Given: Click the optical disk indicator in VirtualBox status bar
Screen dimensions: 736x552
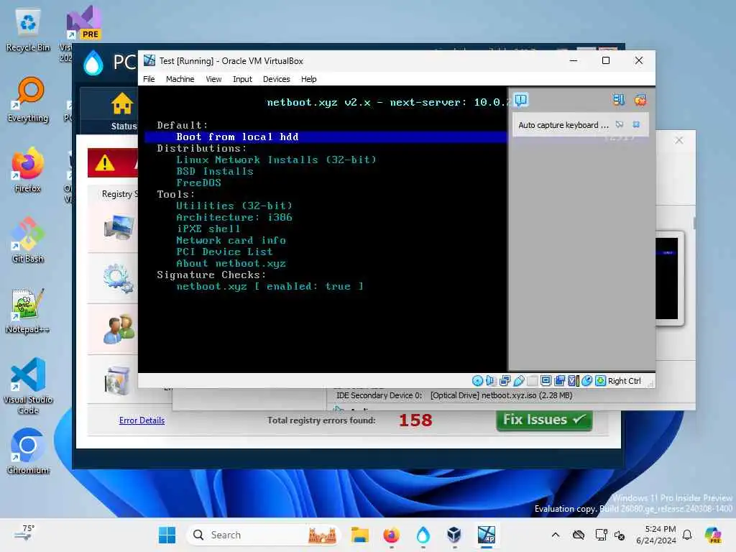Looking at the screenshot, I should tap(477, 381).
